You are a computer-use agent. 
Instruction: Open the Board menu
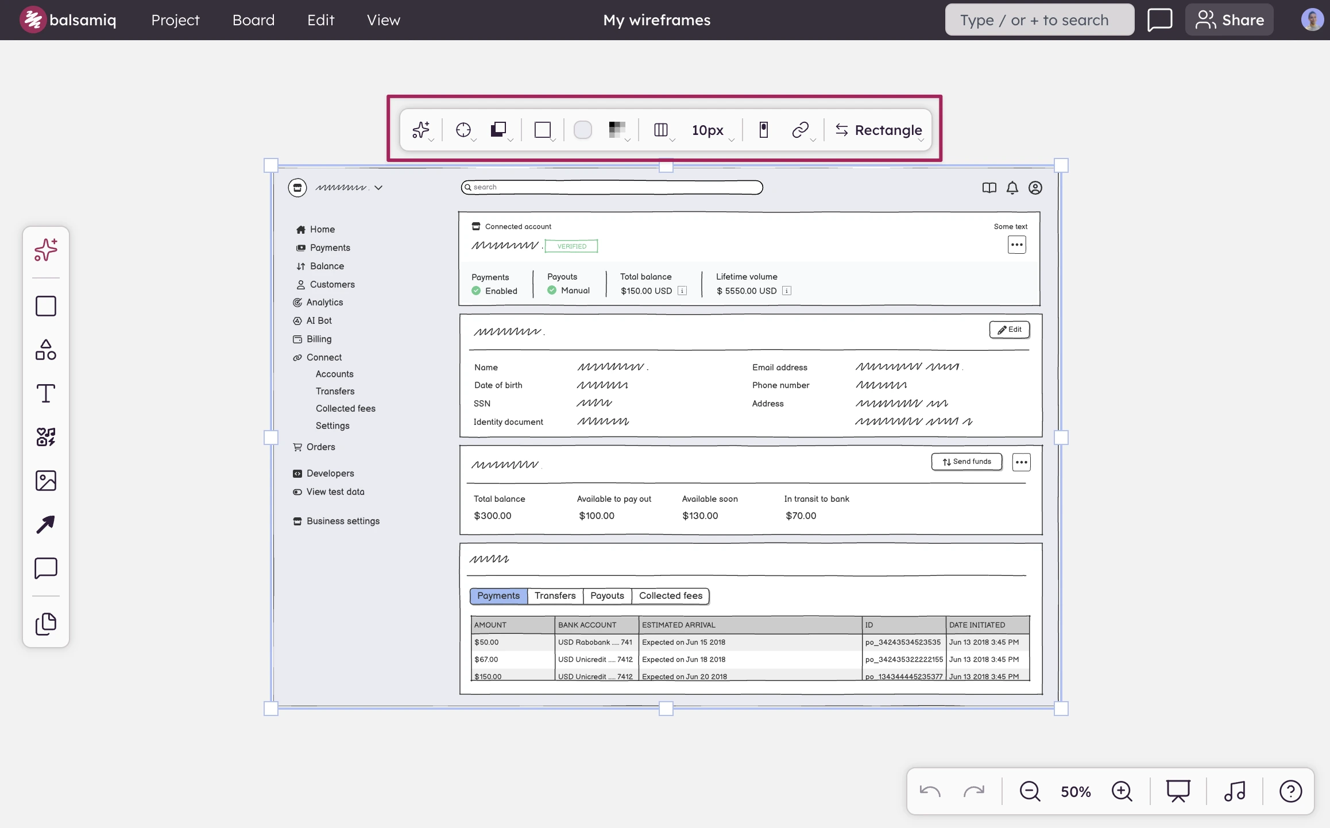(253, 20)
